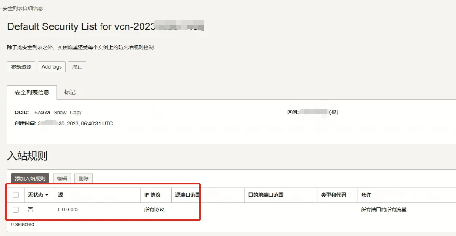The height and width of the screenshot is (236, 456).
Task: Select the 所有端口的所有流量 cell
Action: (x=383, y=210)
